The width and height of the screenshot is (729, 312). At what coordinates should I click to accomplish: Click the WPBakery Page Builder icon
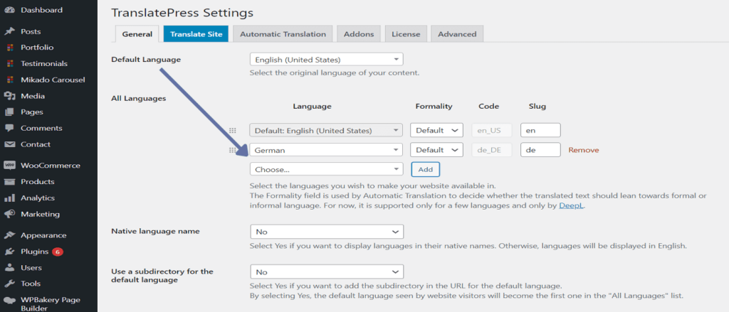click(9, 301)
